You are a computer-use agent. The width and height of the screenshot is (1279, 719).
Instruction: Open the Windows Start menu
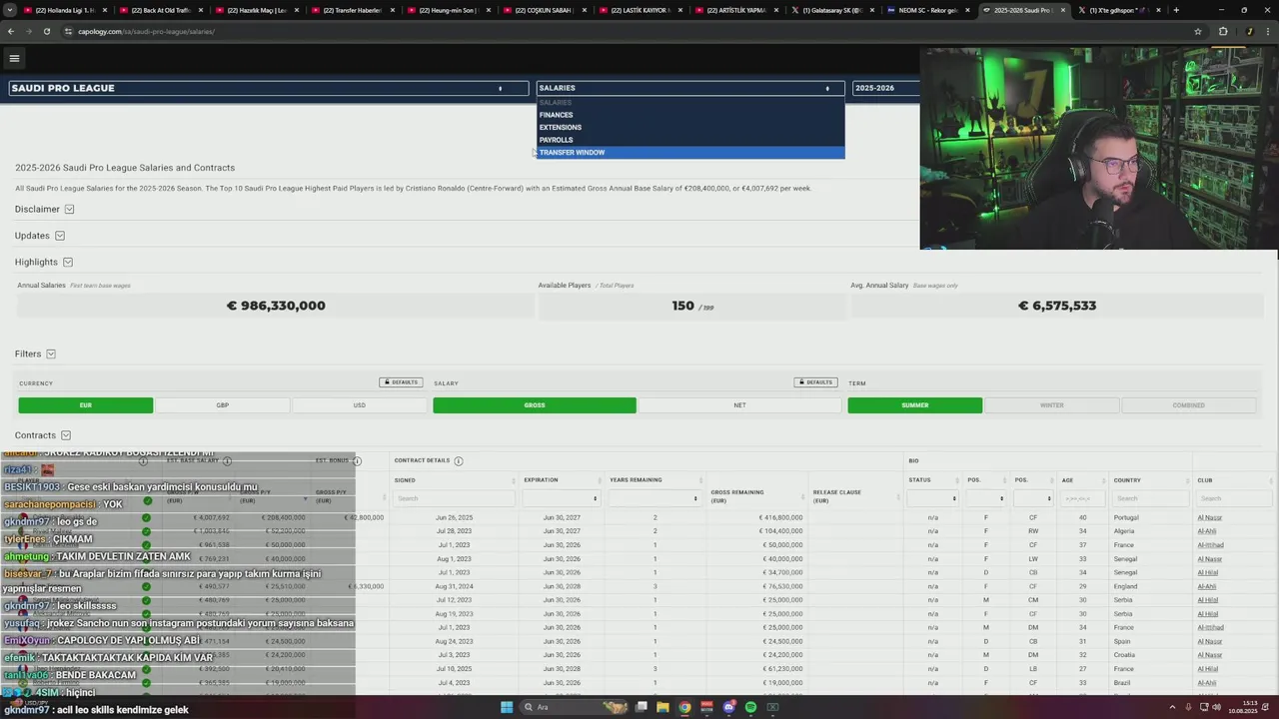(x=507, y=707)
